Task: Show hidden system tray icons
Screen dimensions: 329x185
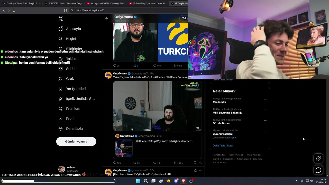Action: click(x=296, y=181)
